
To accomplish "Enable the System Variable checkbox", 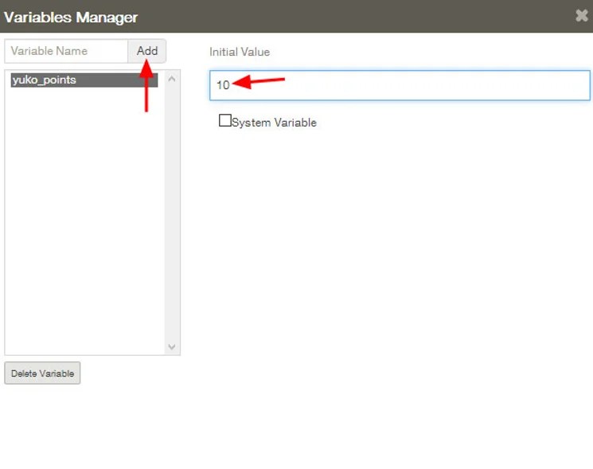I will 225,120.
